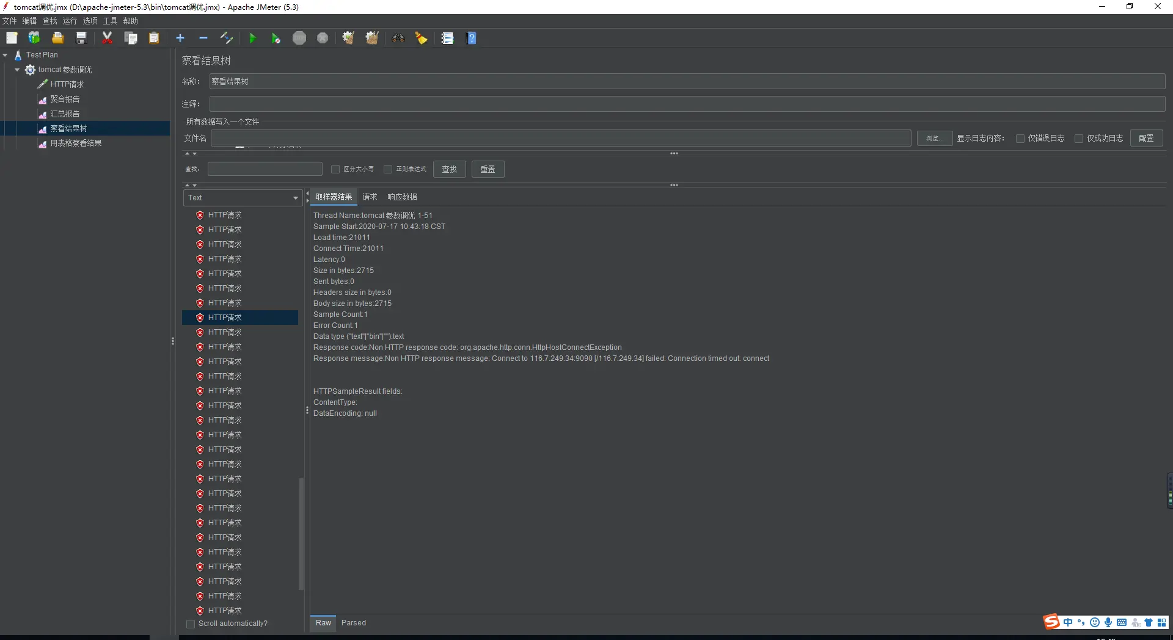
Task: Expand all nodes with the plus icon
Action: click(x=180, y=38)
